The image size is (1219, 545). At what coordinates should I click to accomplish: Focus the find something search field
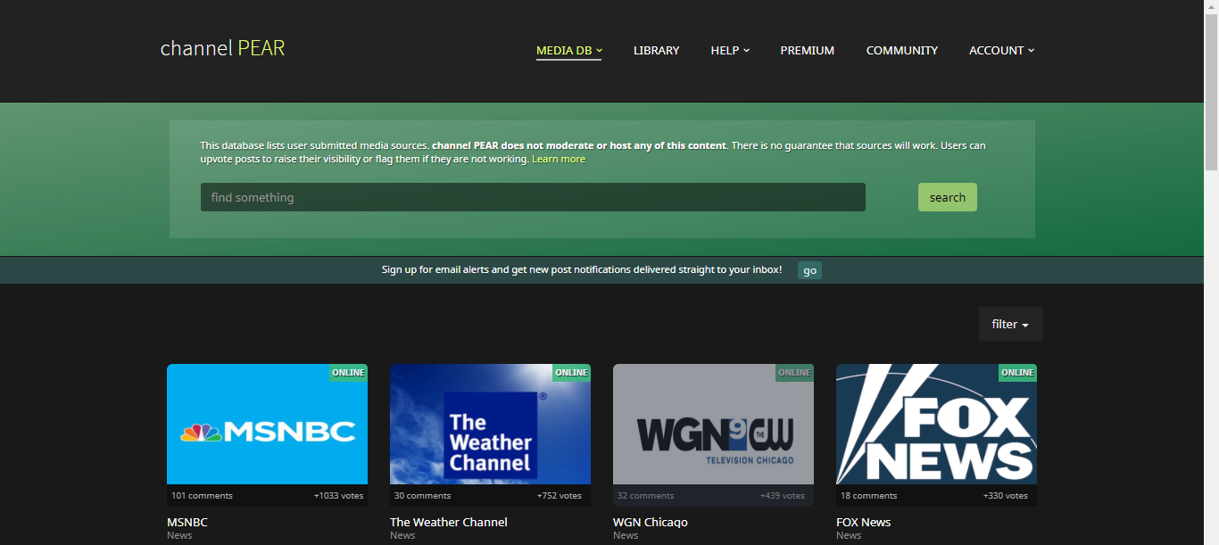(533, 197)
